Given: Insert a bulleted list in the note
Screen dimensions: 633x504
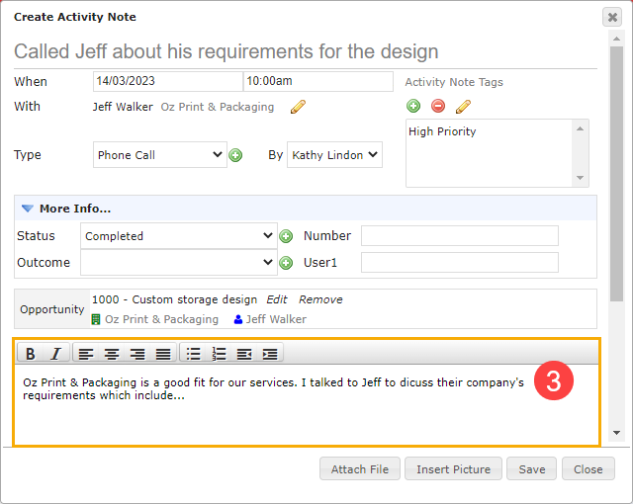Looking at the screenshot, I should (x=194, y=354).
